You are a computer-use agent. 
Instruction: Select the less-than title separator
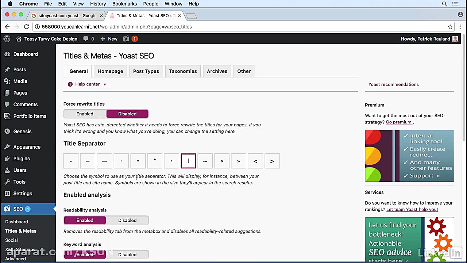pyautogui.click(x=255, y=161)
